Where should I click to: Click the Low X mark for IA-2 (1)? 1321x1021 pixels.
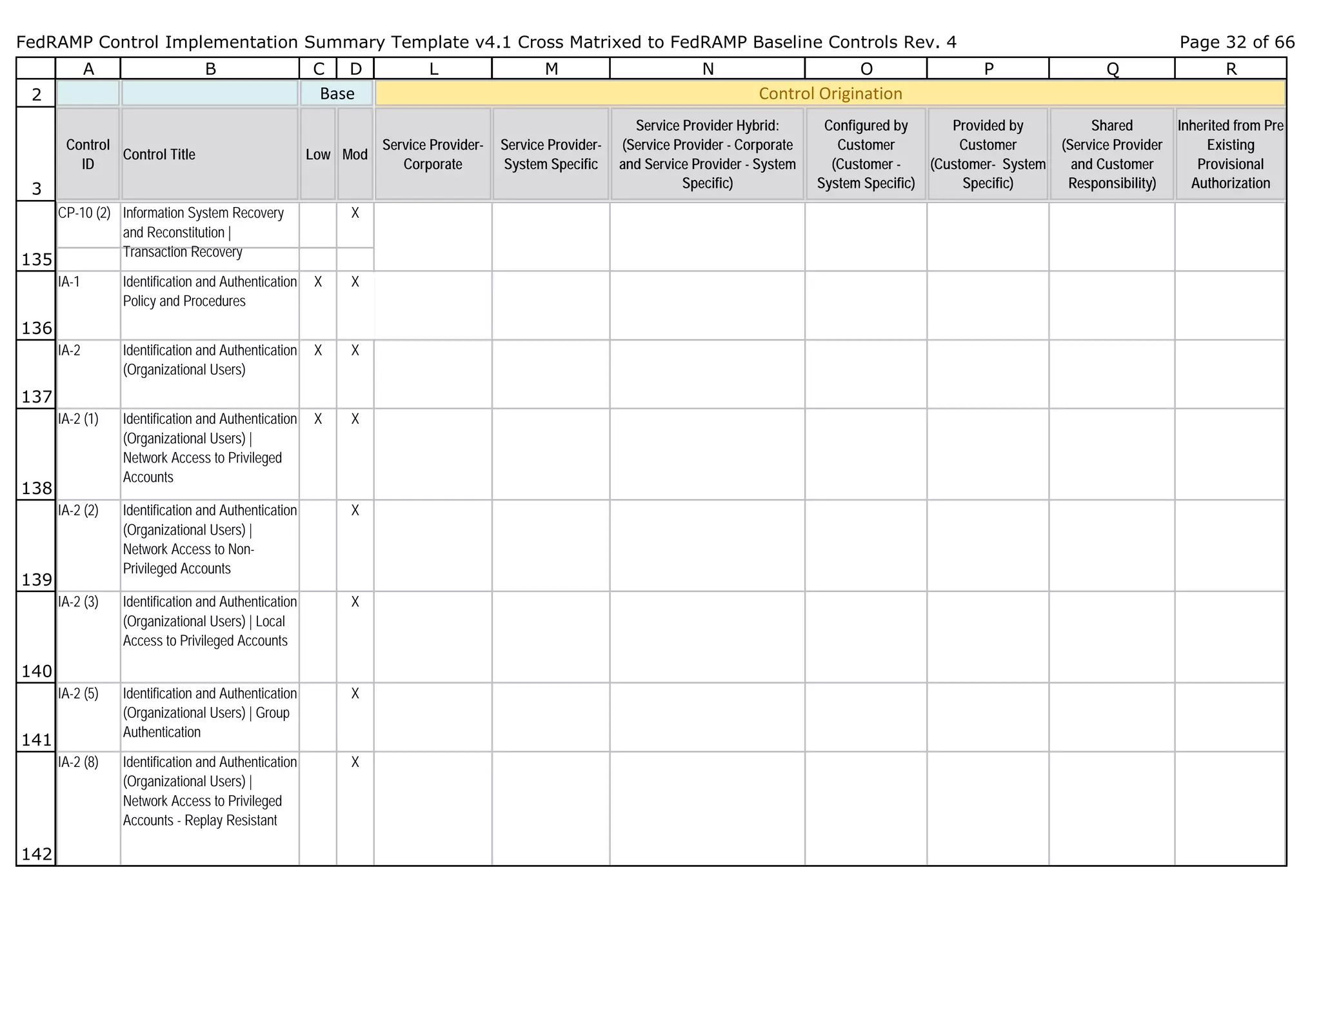coord(318,419)
